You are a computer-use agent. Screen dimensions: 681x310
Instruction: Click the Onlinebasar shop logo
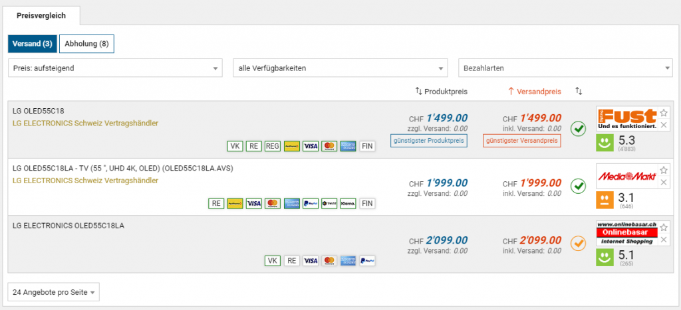coord(626,233)
